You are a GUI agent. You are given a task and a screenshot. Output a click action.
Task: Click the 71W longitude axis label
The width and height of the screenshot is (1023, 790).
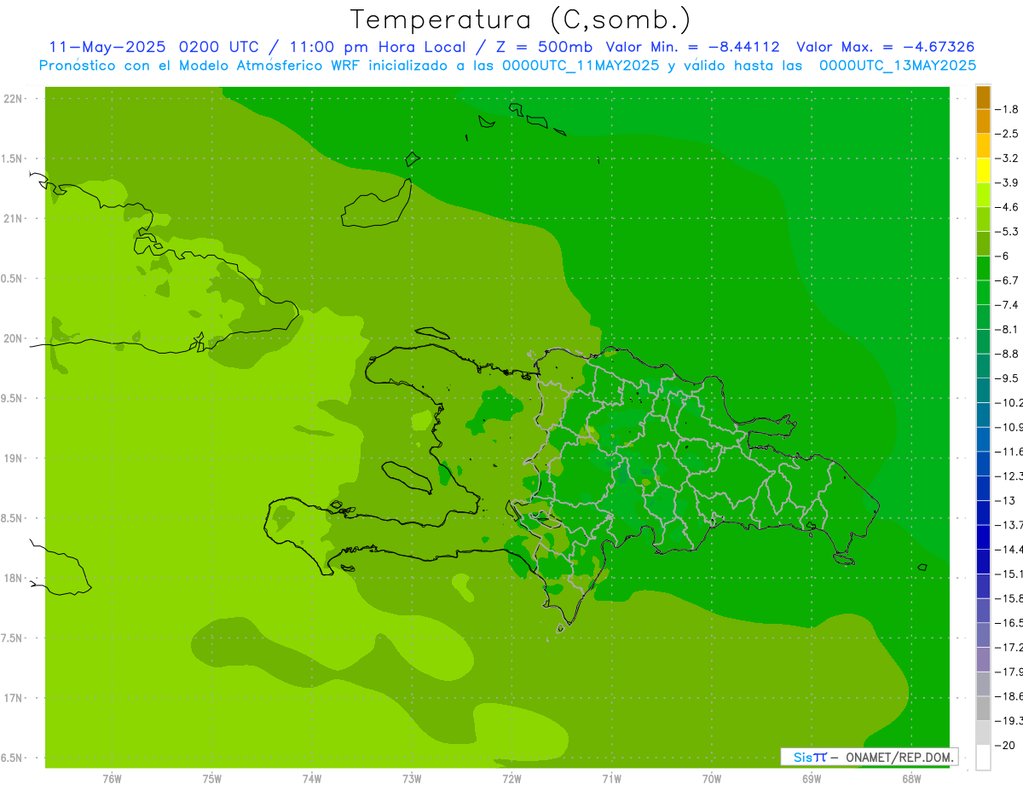click(x=611, y=779)
